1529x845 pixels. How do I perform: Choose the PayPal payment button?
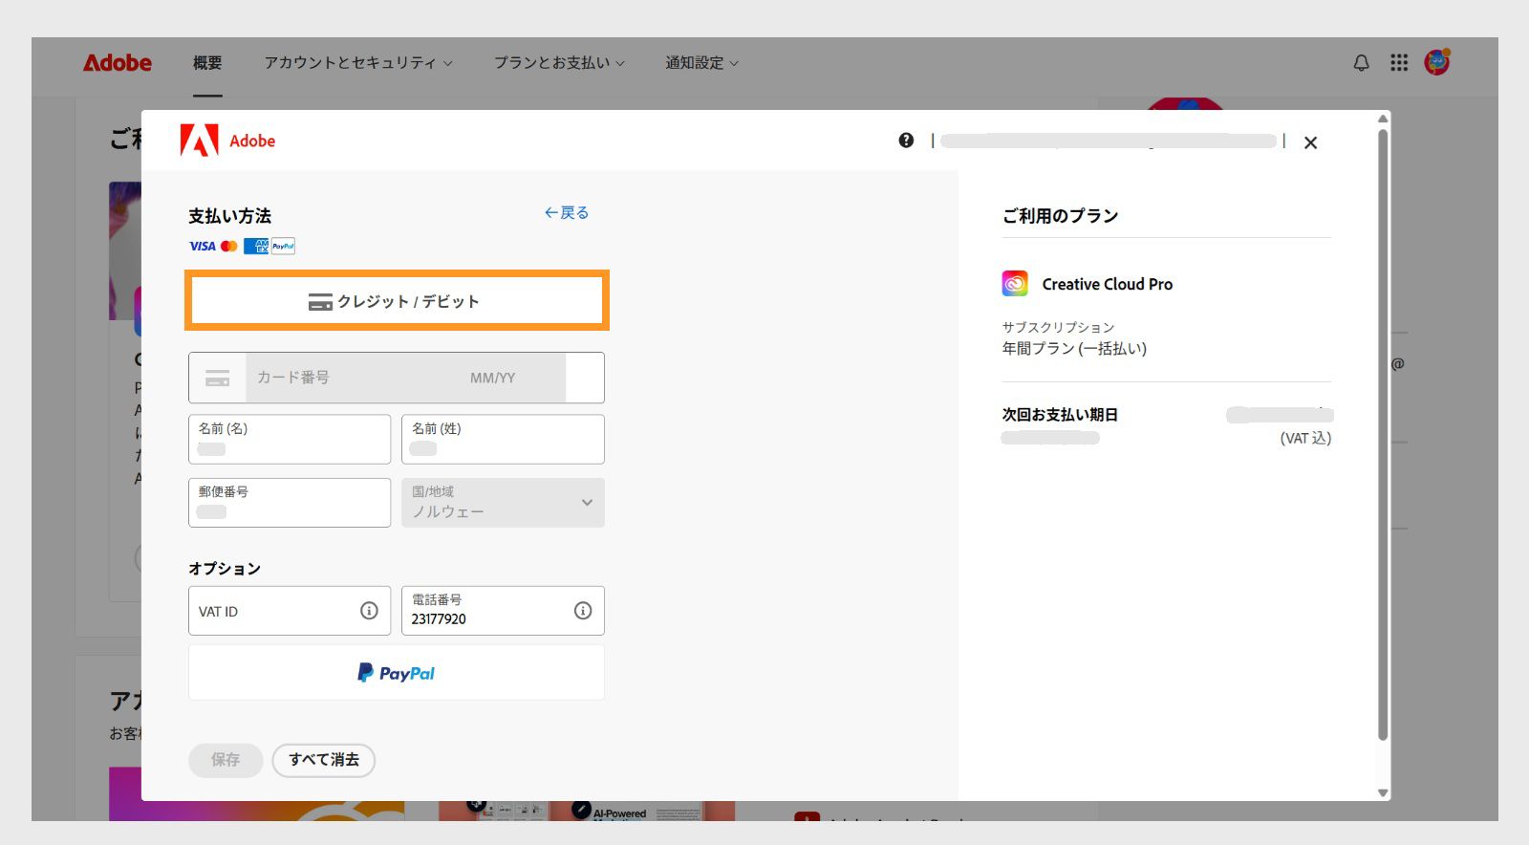(x=397, y=673)
